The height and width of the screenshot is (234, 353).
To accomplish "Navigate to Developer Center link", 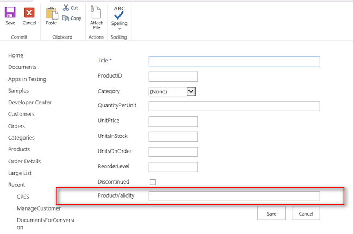I will [30, 102].
